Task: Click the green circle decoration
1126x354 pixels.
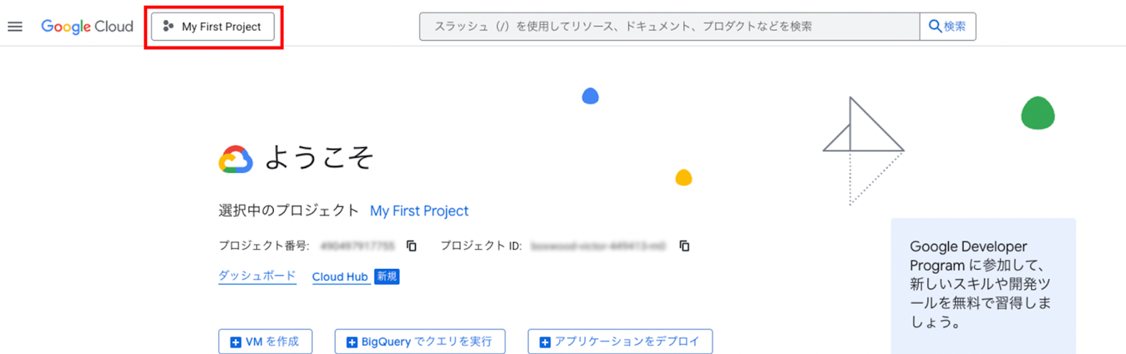Action: click(x=1037, y=113)
